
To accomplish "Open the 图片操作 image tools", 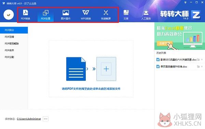I will tap(66, 15).
